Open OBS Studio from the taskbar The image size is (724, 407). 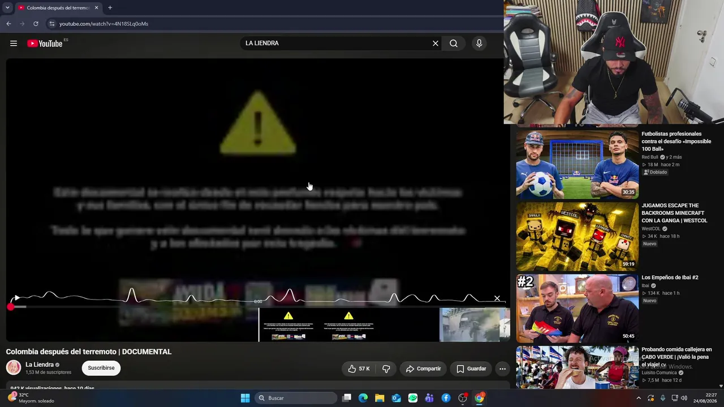463,398
